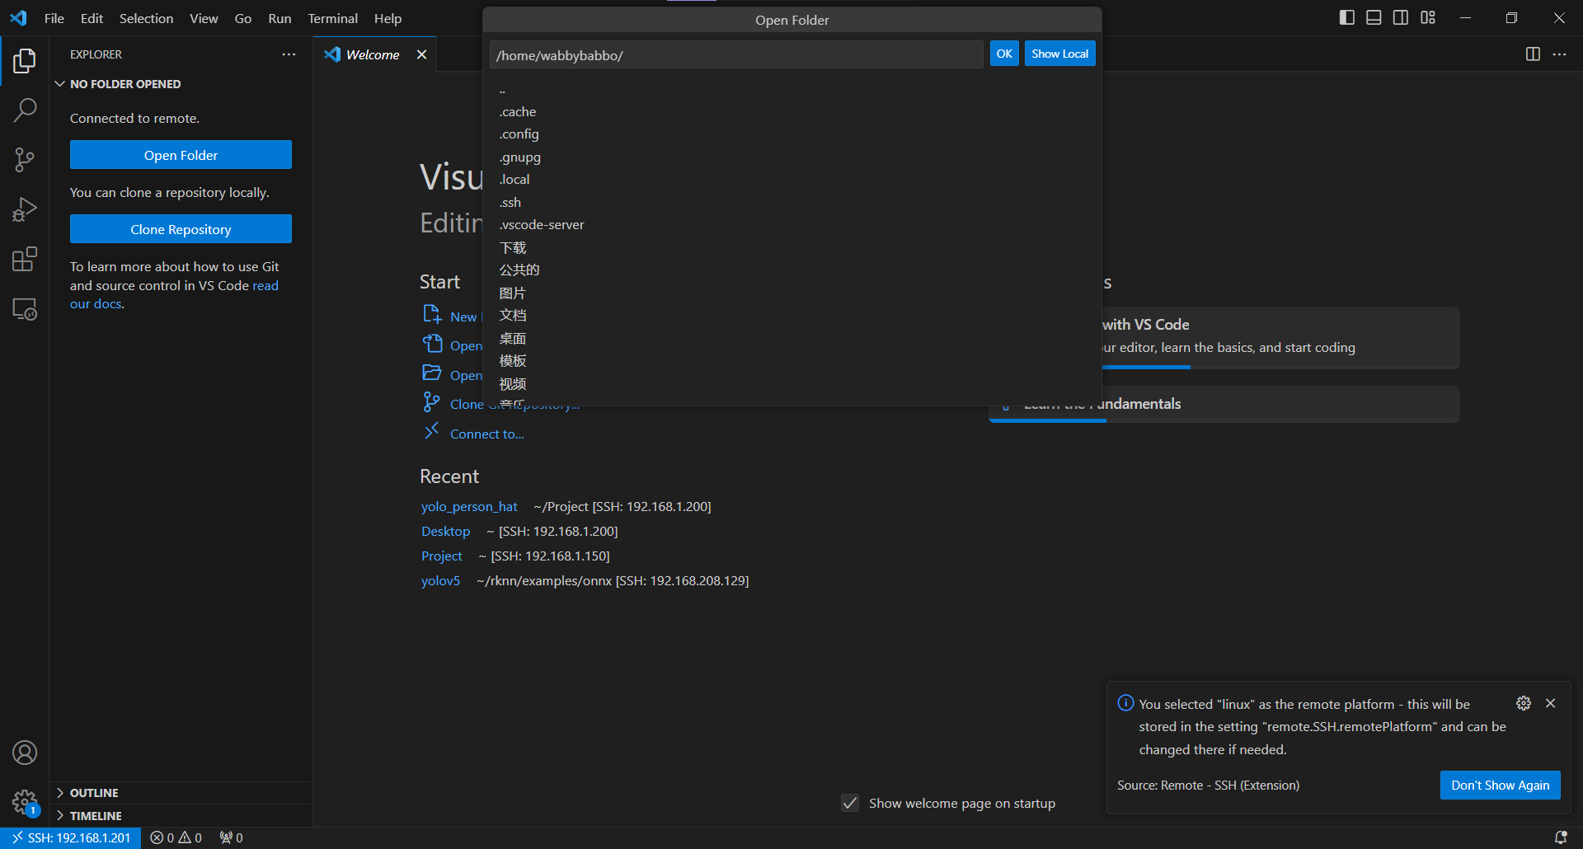
Task: Click the notification info icon
Action: click(x=1125, y=703)
